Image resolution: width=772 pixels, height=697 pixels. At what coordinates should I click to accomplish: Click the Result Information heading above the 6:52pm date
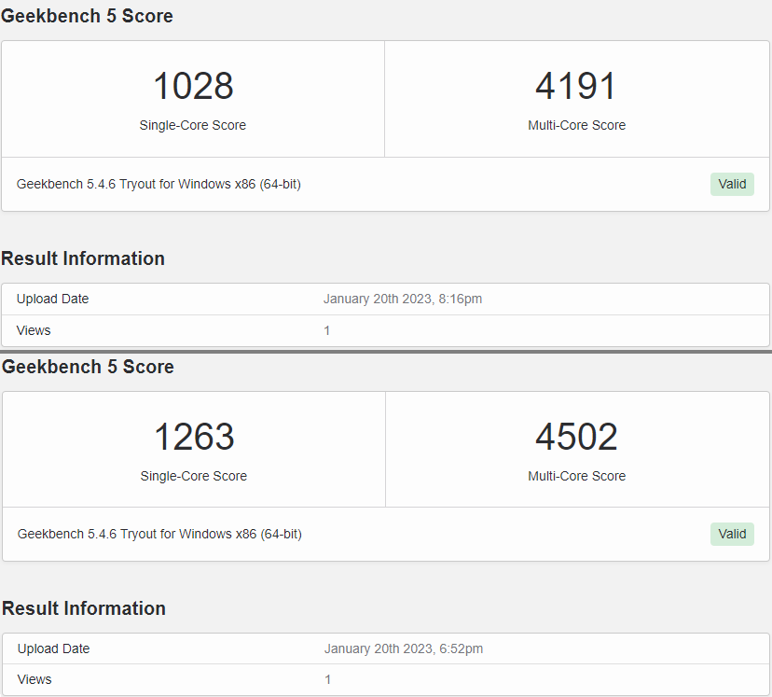click(84, 608)
